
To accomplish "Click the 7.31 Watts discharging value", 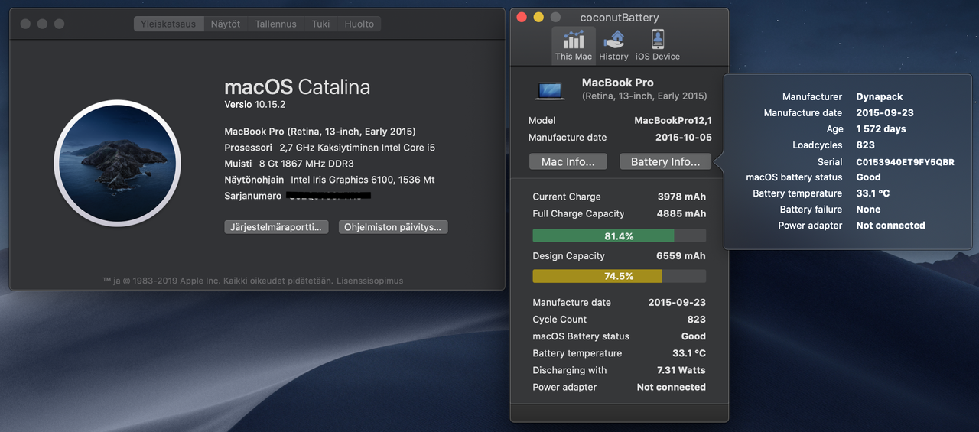I will pyautogui.click(x=681, y=370).
